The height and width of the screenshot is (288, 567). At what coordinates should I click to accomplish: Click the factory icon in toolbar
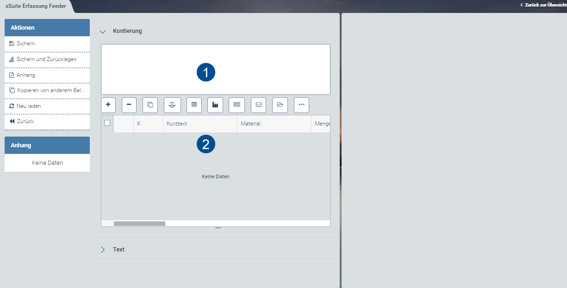(215, 105)
